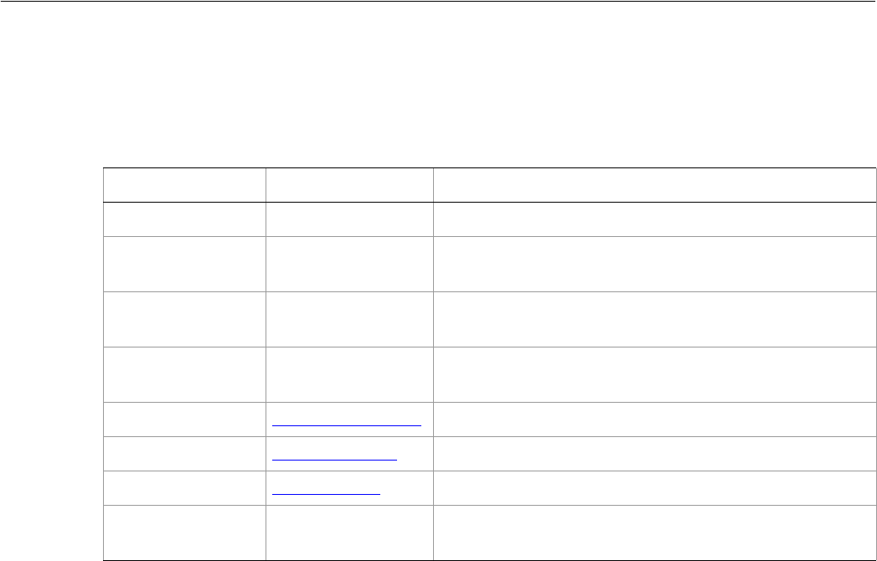Viewport: 877px width, 561px height.
Task: Click right cell beside the shortest link
Action: (648, 487)
